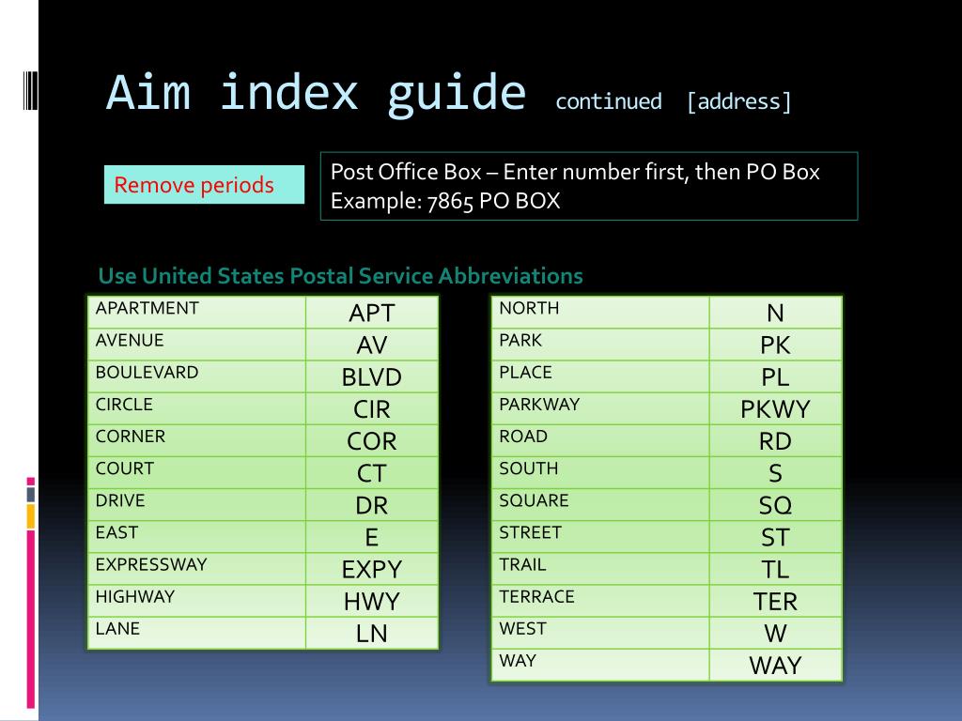Select the APARTMENT cell

(197, 313)
